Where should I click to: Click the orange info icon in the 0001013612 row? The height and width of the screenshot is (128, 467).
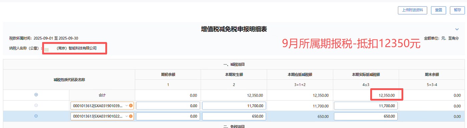point(131,106)
